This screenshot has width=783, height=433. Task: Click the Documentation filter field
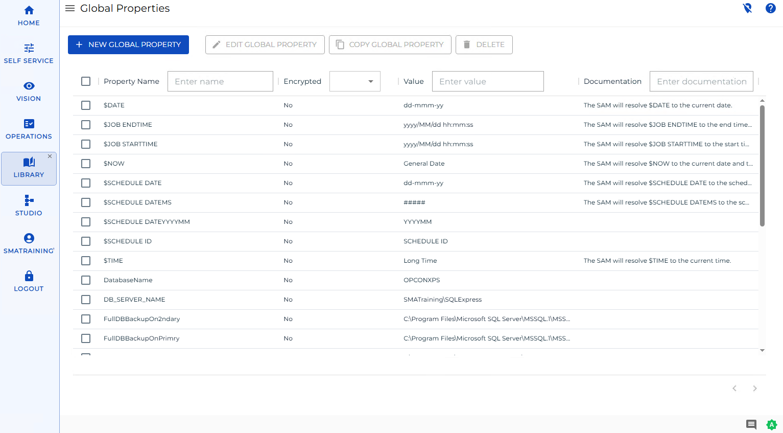click(701, 81)
